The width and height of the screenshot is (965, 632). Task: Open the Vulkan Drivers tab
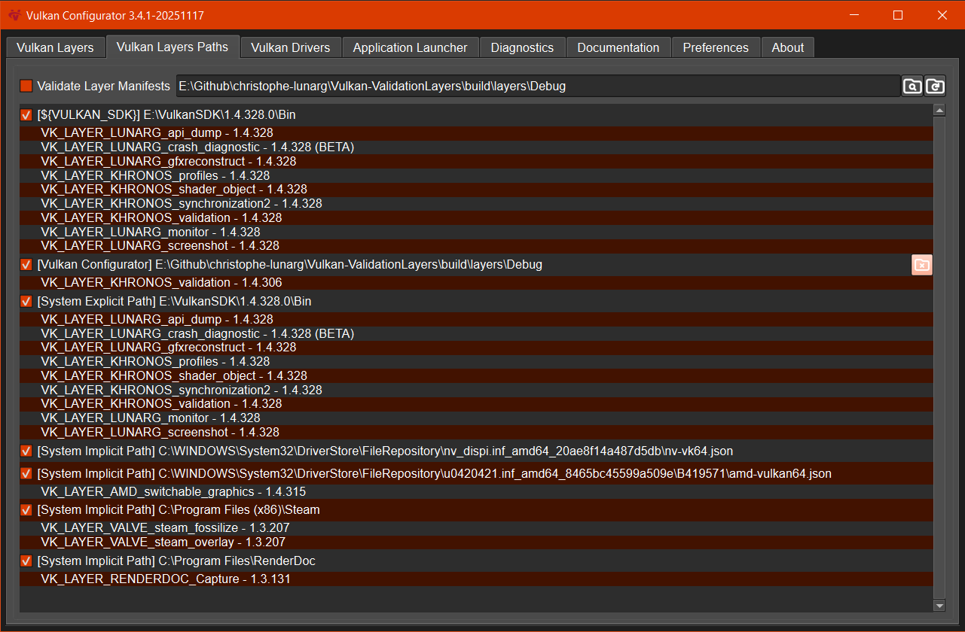(290, 47)
